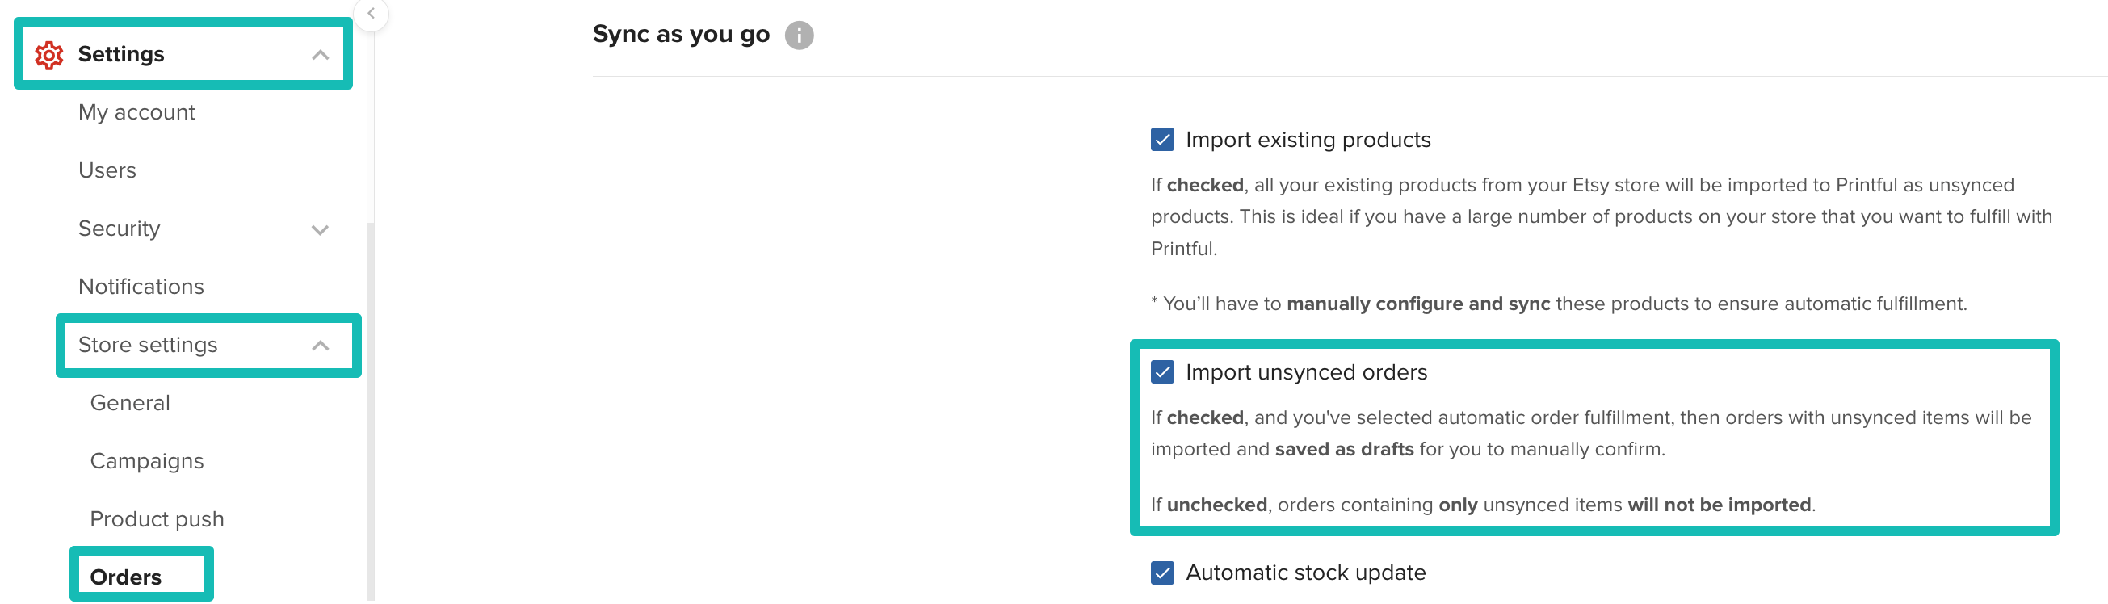Collapse the Store settings section
Screen dimensions: 2108x604
pyautogui.click(x=321, y=345)
